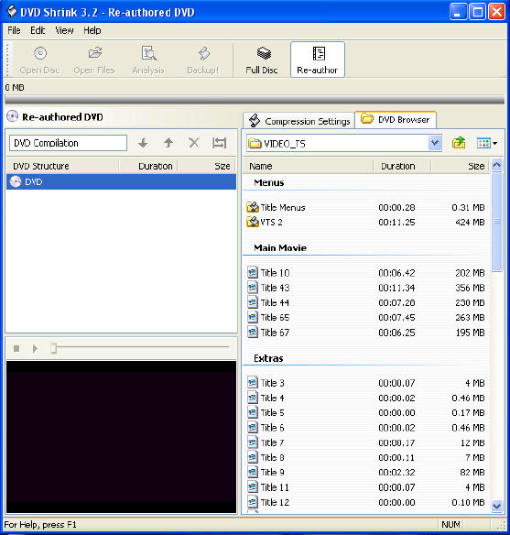Open the view options icon dropdown
The height and width of the screenshot is (535, 510).
click(x=486, y=143)
